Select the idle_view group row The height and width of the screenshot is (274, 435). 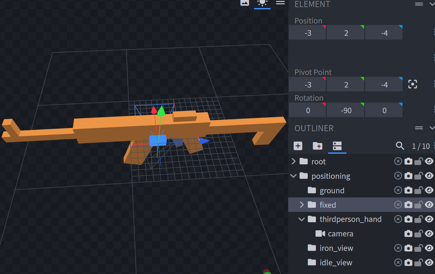[362, 262]
